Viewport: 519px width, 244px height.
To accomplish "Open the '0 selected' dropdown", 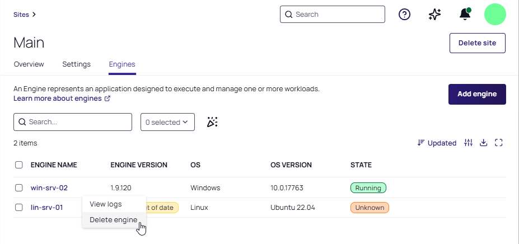I will [x=167, y=122].
